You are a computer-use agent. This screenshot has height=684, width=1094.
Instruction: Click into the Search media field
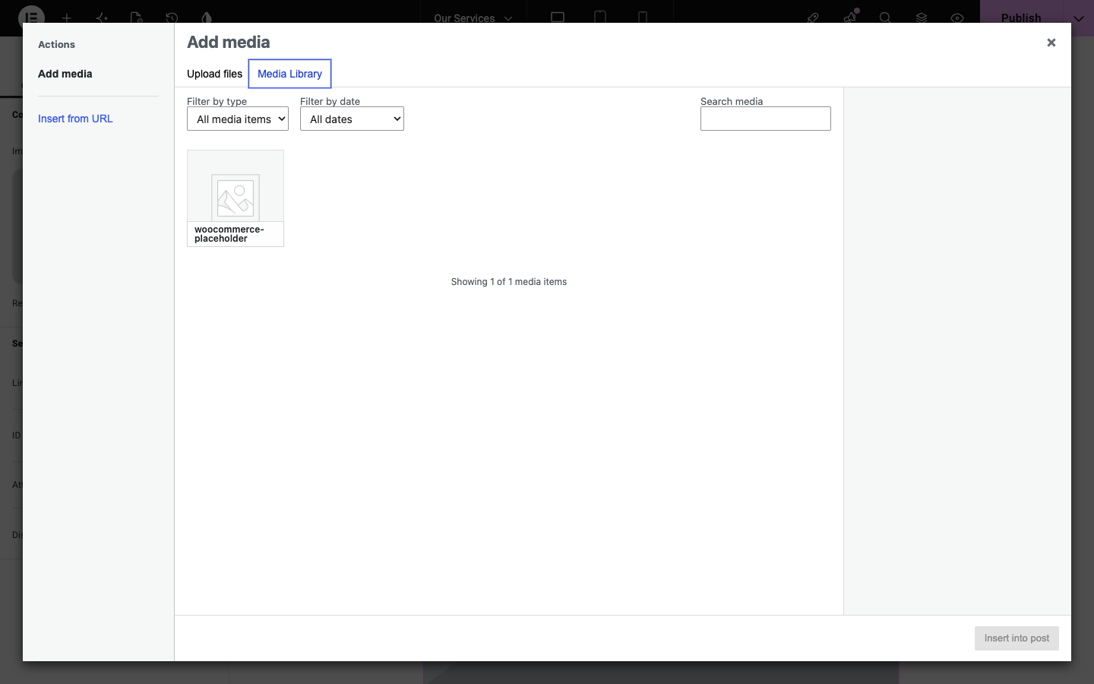tap(766, 119)
